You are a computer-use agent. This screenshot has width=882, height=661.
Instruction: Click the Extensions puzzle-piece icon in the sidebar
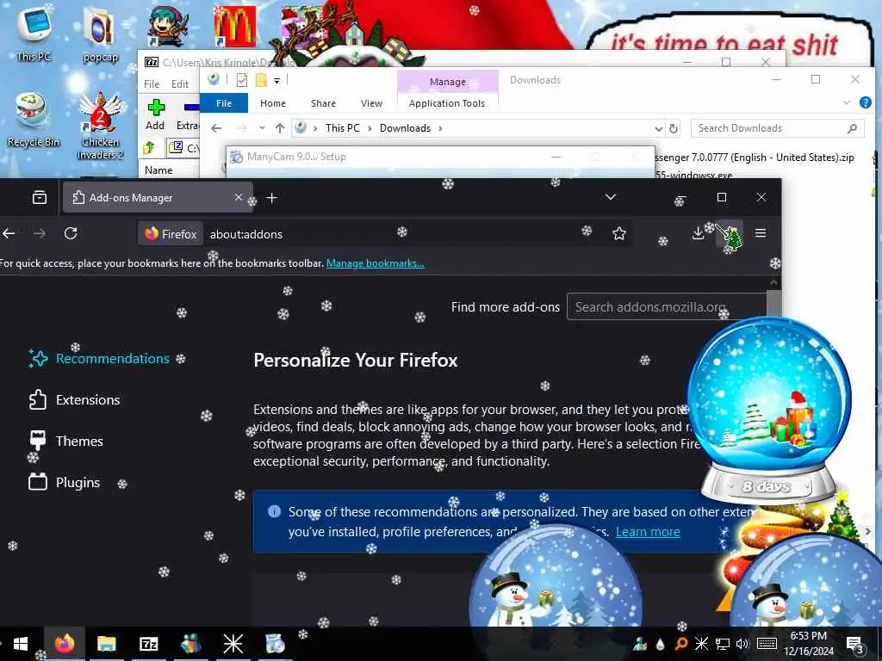(x=38, y=399)
